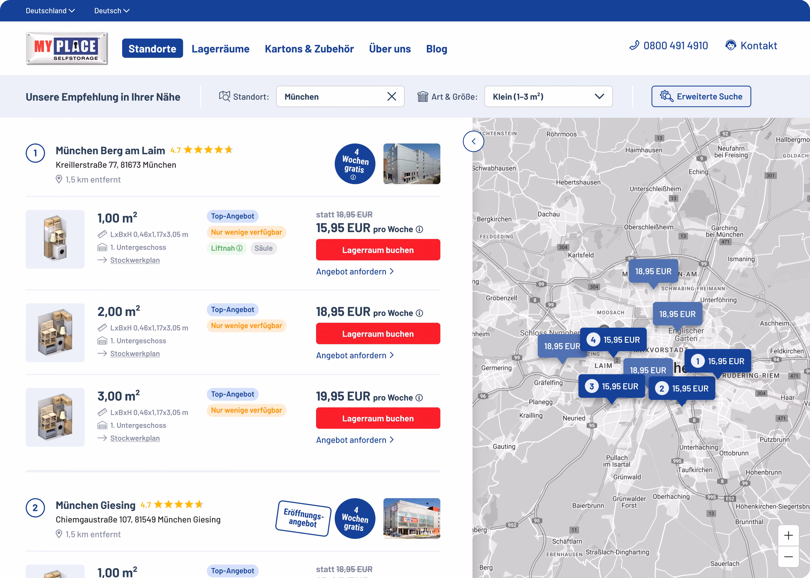Screen dimensions: 810x578
Task: Call the 0800 491 4910 number link
Action: pyautogui.click(x=668, y=45)
